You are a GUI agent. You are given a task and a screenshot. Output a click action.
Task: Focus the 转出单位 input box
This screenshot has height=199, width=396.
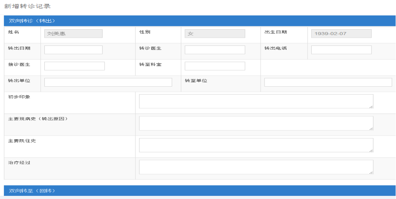click(x=108, y=82)
